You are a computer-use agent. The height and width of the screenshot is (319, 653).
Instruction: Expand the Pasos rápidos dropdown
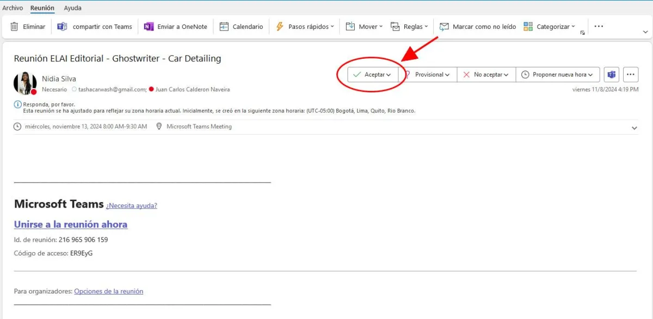pos(331,27)
